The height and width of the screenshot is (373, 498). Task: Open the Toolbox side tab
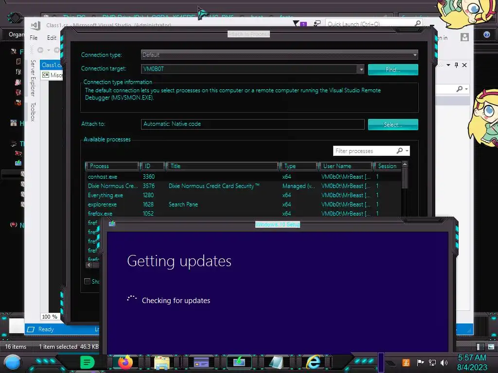(x=33, y=112)
